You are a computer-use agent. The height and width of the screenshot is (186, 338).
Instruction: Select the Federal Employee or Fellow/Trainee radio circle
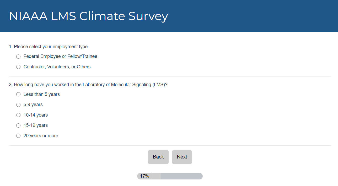point(18,57)
